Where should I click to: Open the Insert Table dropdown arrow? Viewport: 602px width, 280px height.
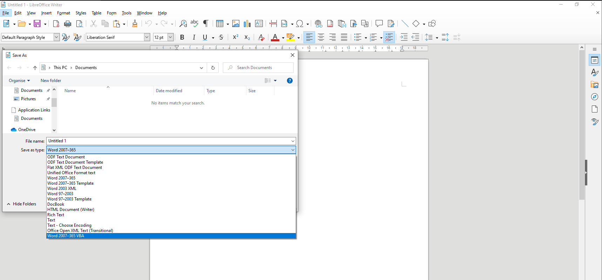(x=228, y=24)
